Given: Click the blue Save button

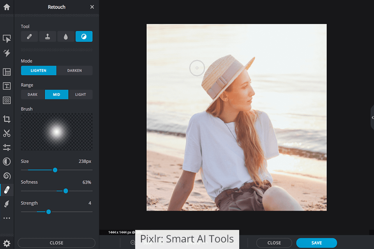Looking at the screenshot, I should tap(316, 243).
